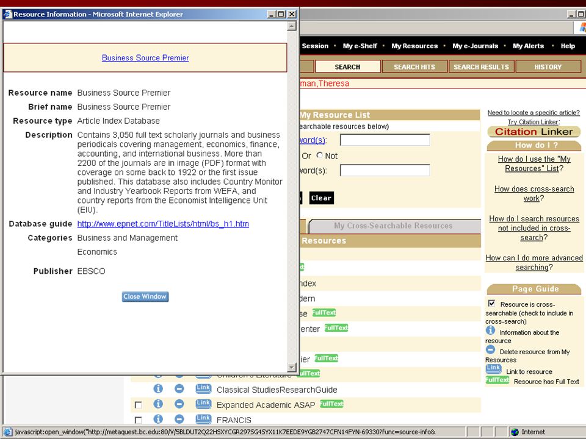The height and width of the screenshot is (439, 586).
Task: Click 'Business and Management' category text
Action: pyautogui.click(x=128, y=238)
